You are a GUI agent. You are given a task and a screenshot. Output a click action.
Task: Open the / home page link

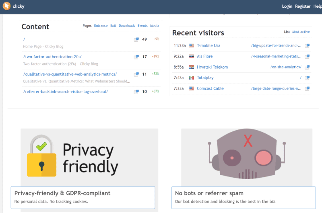(x=24, y=39)
